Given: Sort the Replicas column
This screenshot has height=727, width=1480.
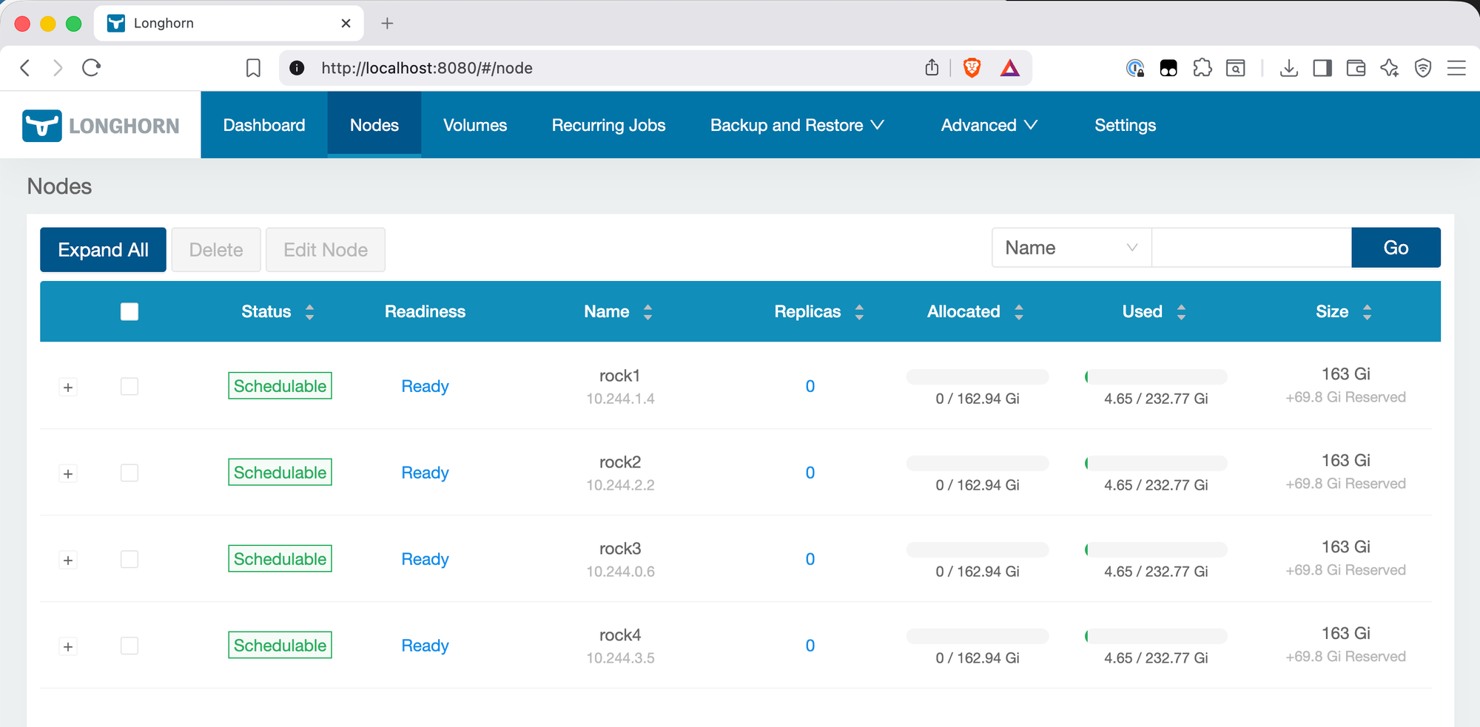Looking at the screenshot, I should pyautogui.click(x=859, y=311).
